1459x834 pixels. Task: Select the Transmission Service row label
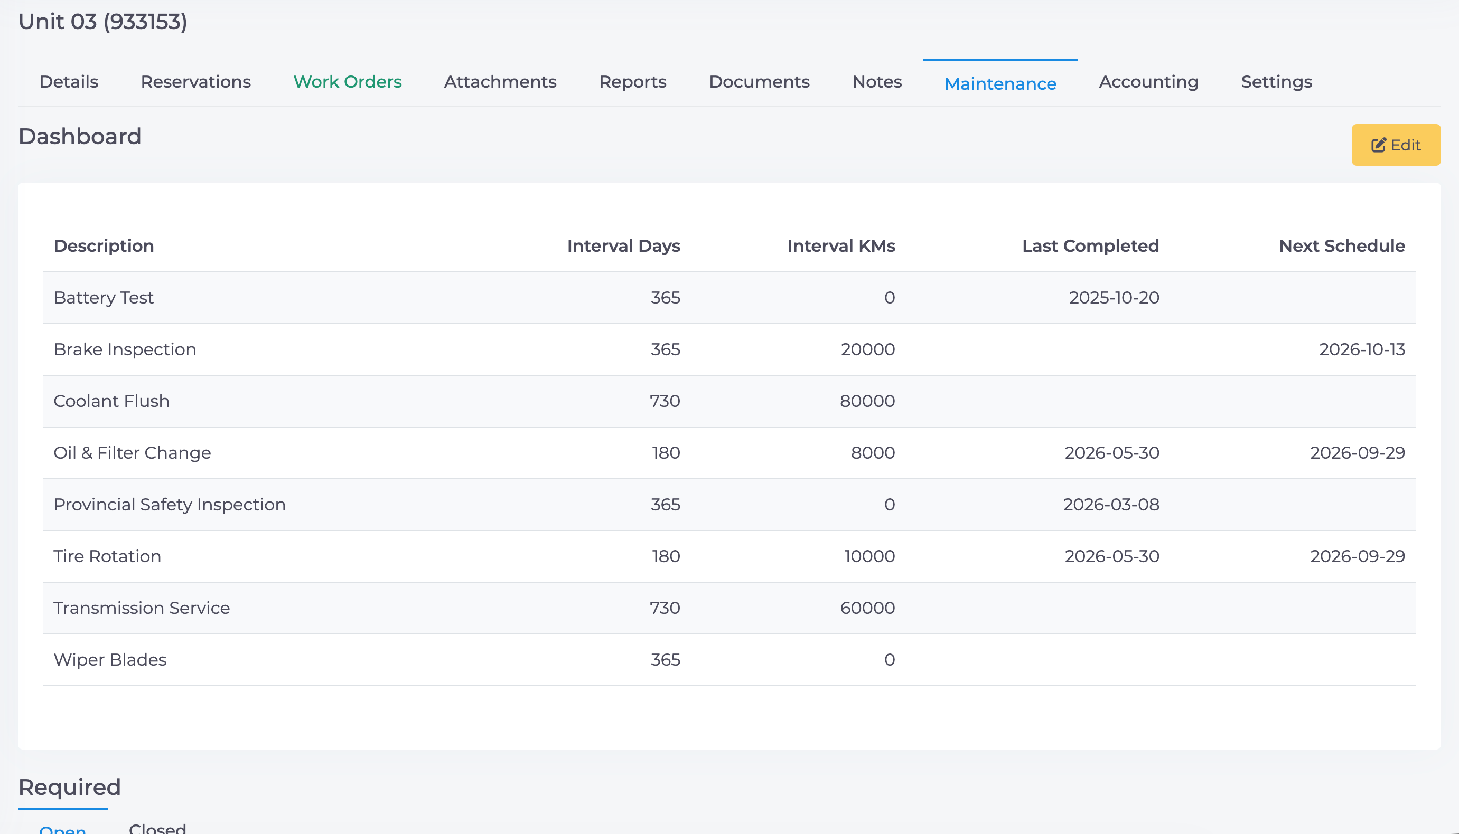tap(142, 608)
